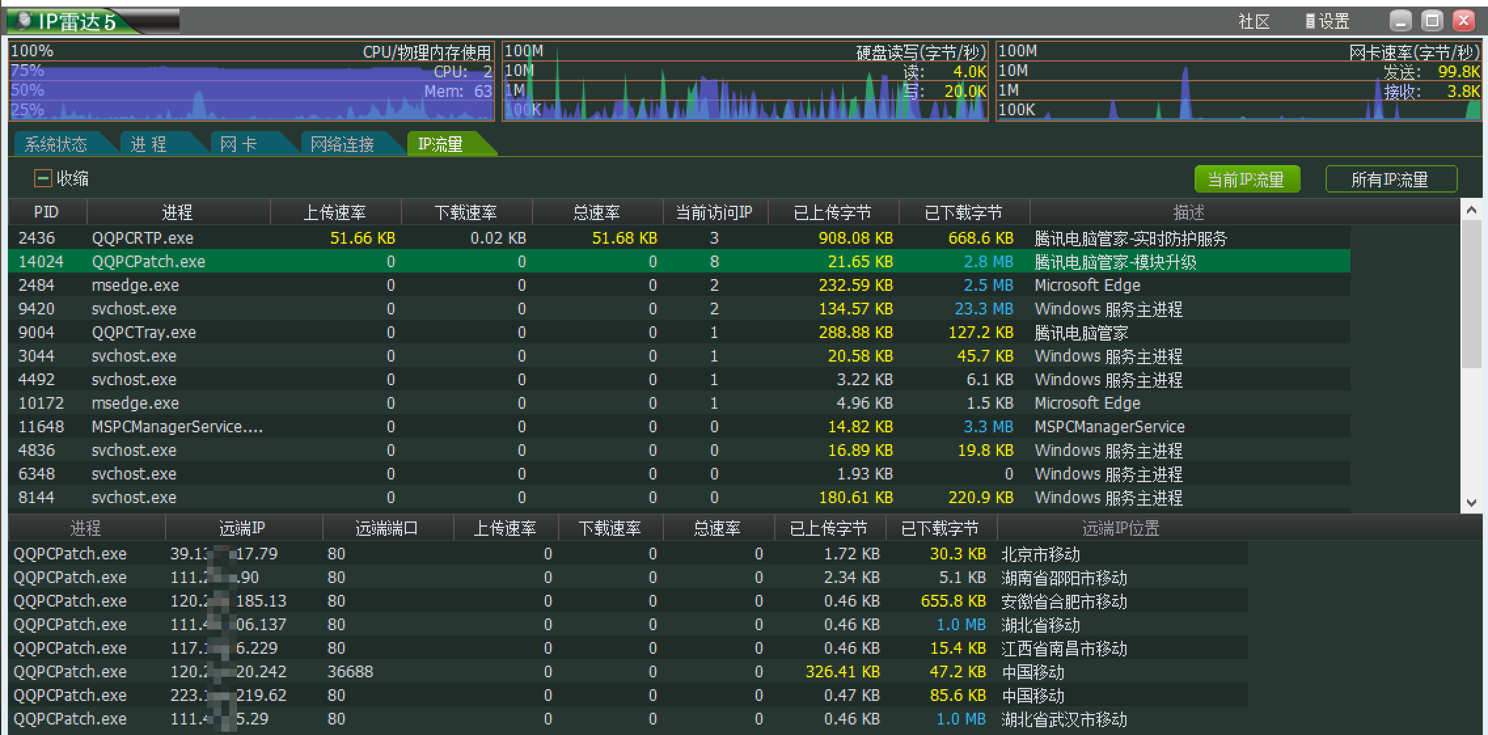
Task: Show 所有IP流量 view
Action: tap(1391, 179)
